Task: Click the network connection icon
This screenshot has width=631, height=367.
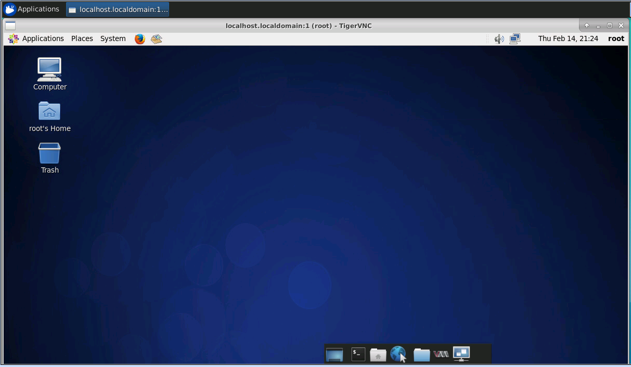Action: click(515, 39)
